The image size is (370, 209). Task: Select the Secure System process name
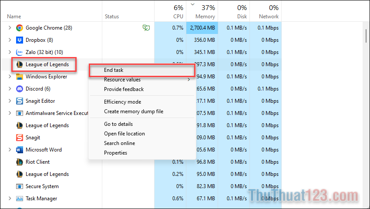(x=42, y=186)
